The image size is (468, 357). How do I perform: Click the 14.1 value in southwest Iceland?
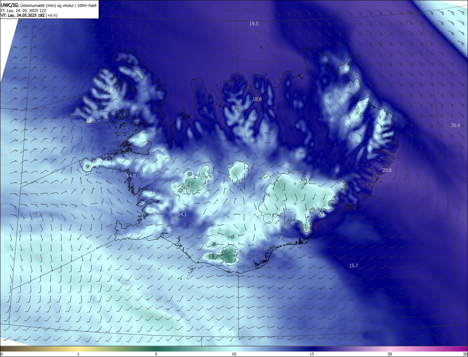tap(182, 214)
